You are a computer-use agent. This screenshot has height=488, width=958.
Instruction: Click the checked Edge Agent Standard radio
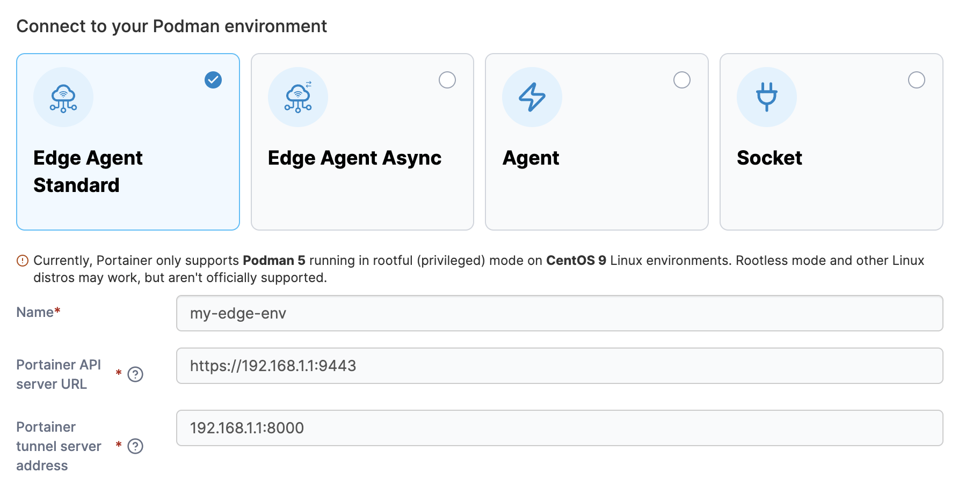[213, 80]
